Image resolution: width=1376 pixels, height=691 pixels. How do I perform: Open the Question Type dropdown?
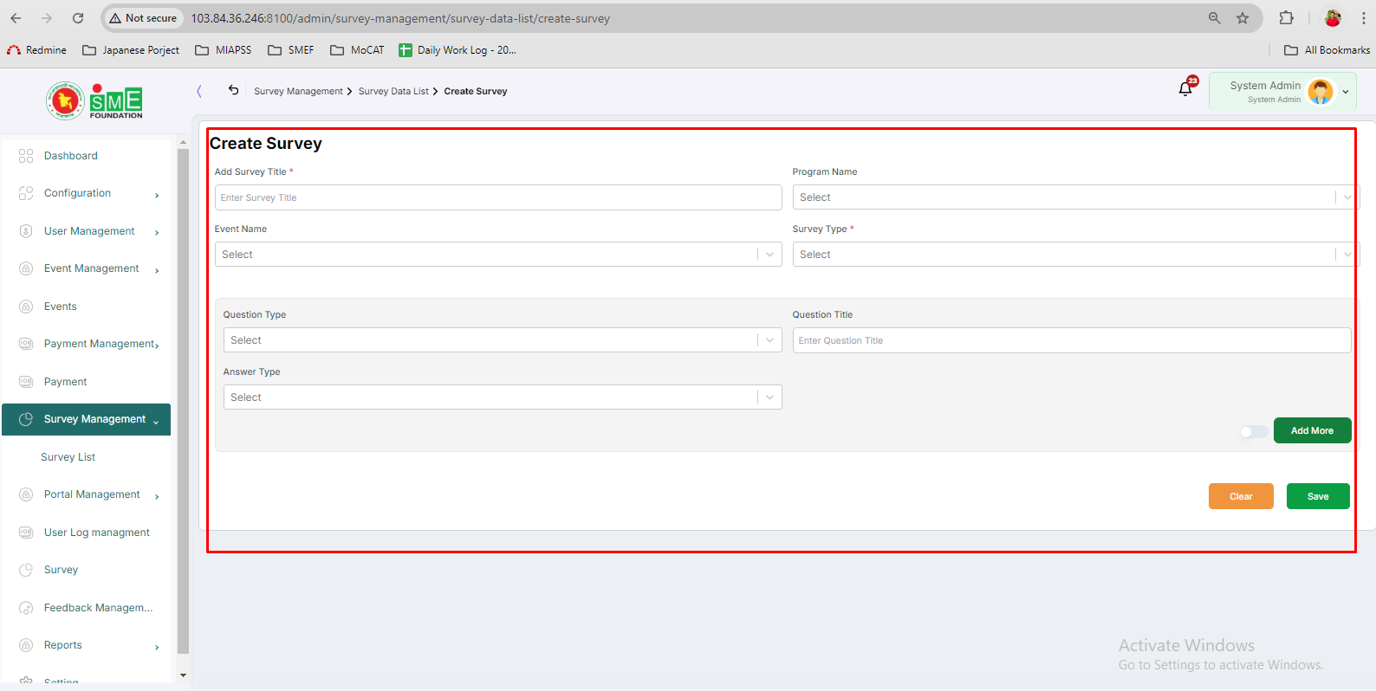503,340
